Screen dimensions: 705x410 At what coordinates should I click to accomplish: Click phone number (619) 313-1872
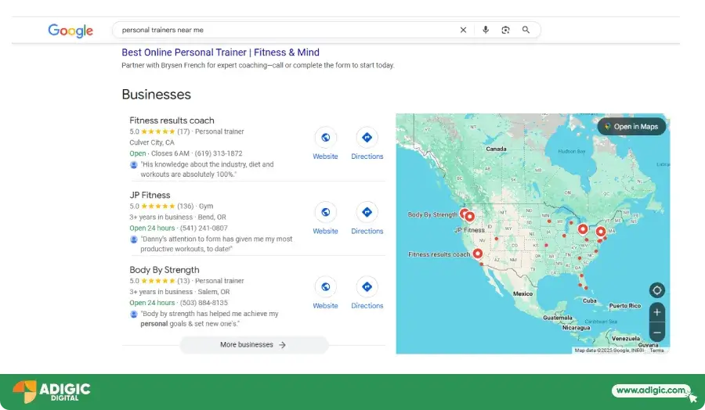coord(219,153)
